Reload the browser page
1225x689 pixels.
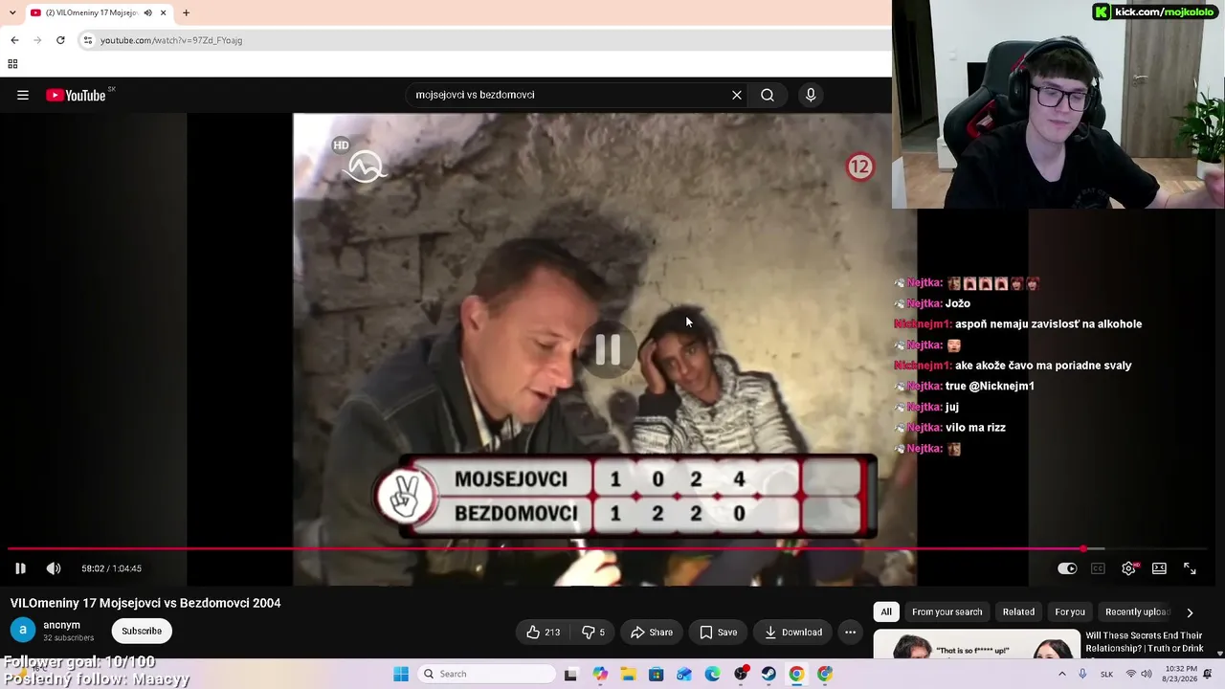(x=60, y=40)
